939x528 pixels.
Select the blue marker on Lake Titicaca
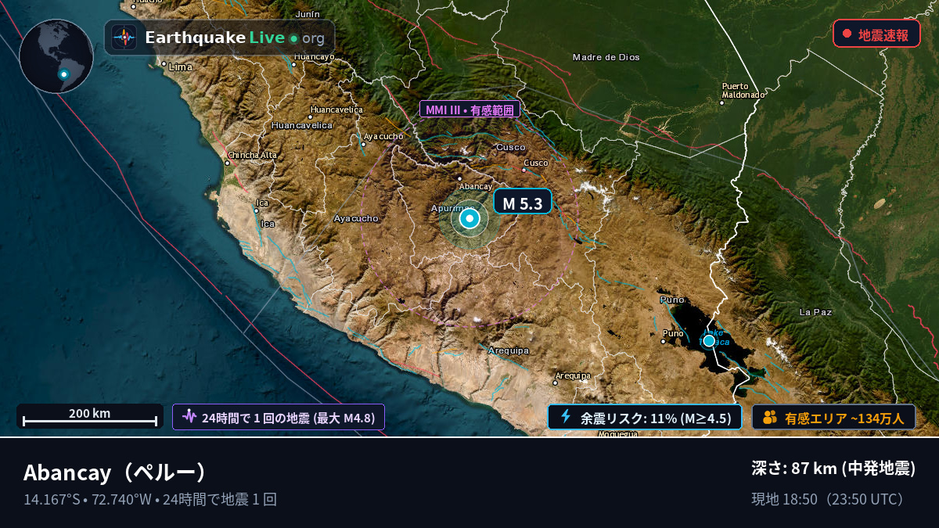[x=709, y=340]
